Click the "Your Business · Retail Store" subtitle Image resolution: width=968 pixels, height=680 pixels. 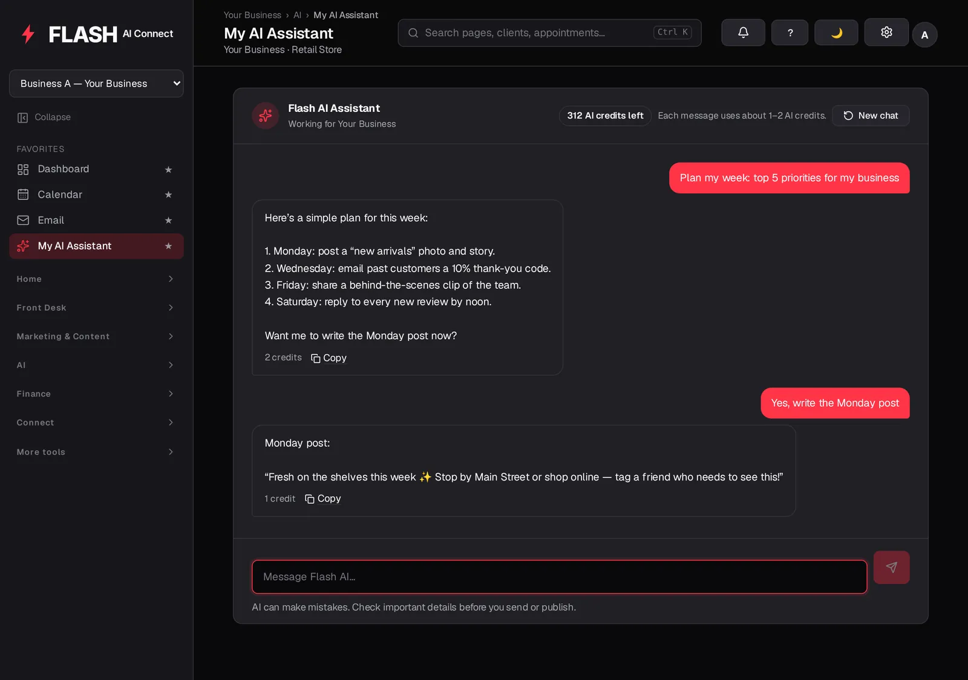[283, 50]
